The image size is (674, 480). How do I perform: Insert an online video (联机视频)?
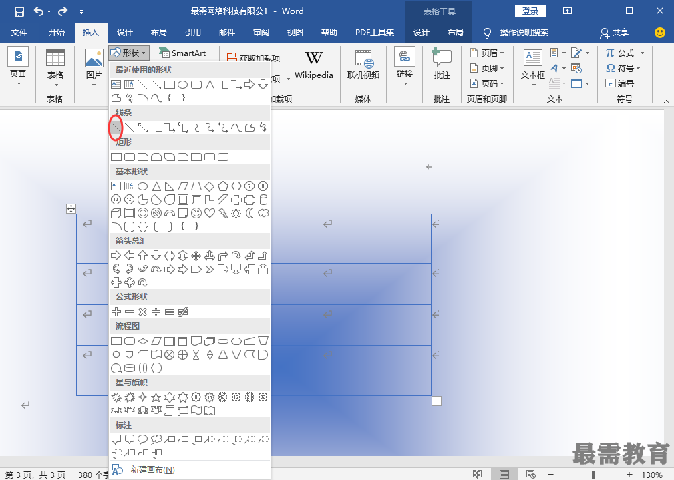tap(363, 65)
